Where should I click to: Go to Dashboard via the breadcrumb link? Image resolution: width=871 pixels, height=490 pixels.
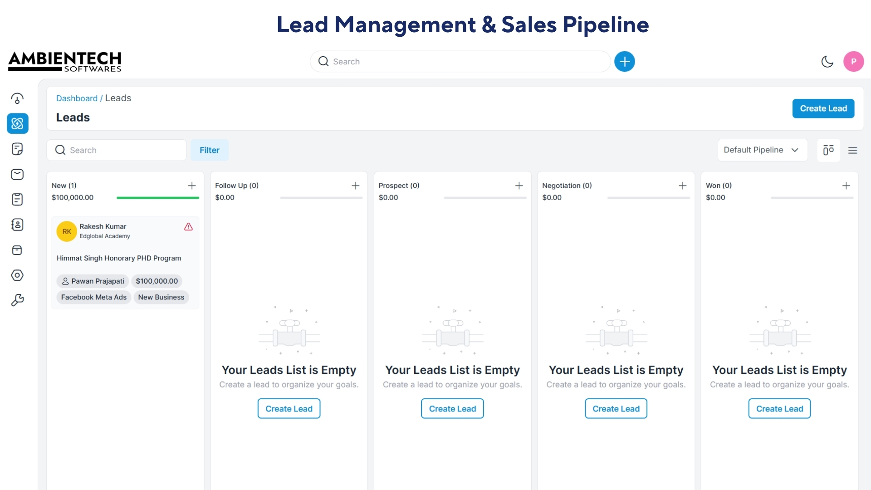77,98
